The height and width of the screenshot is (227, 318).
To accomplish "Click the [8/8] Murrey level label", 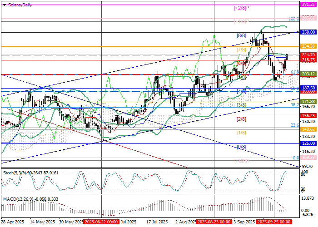I will pos(241,35).
